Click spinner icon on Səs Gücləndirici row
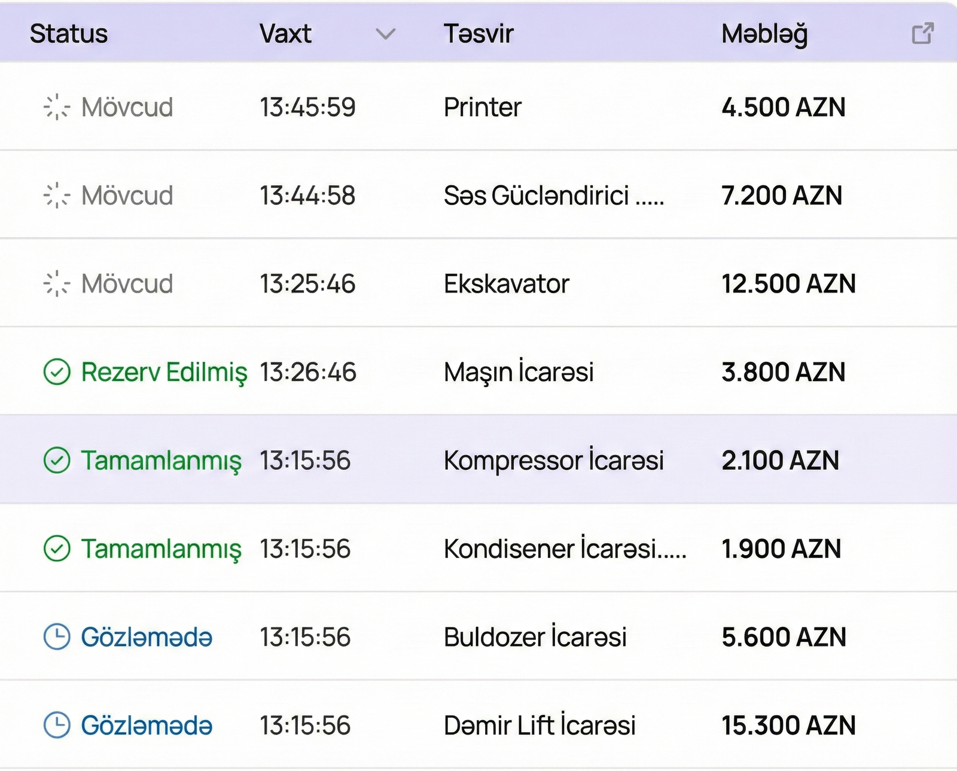Screen dimensions: 957x771 pos(57,196)
